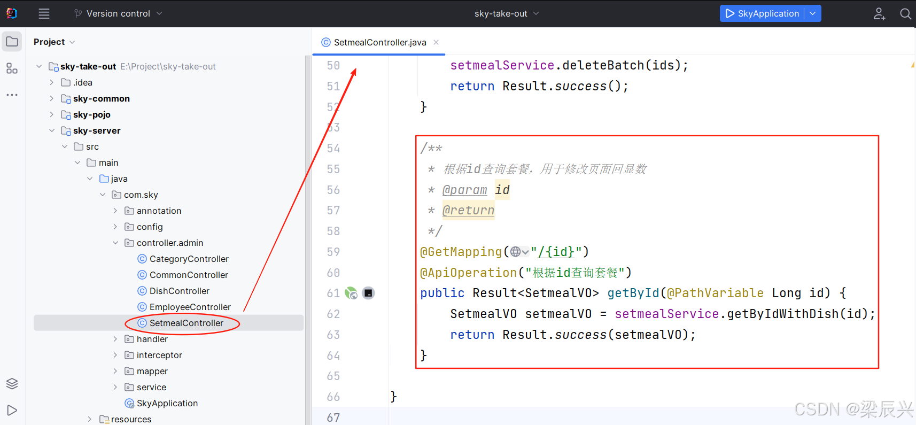
Task: Expand the resources folder
Action: point(90,419)
